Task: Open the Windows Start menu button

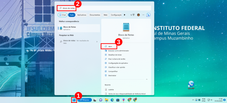Action: [x=74, y=100]
